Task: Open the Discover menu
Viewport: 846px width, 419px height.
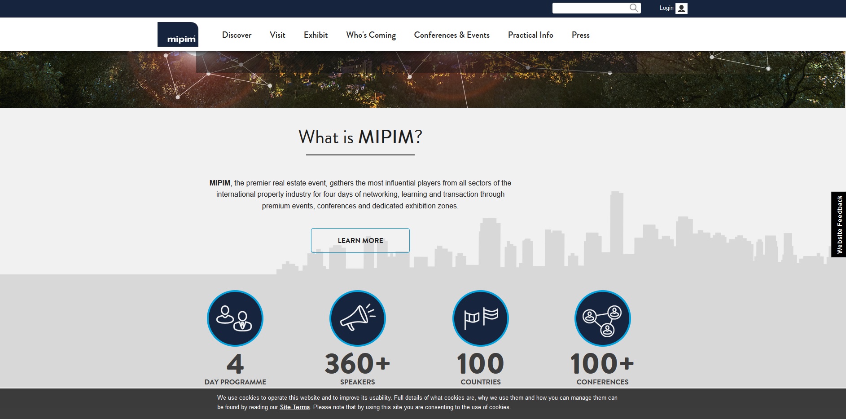Action: (237, 35)
